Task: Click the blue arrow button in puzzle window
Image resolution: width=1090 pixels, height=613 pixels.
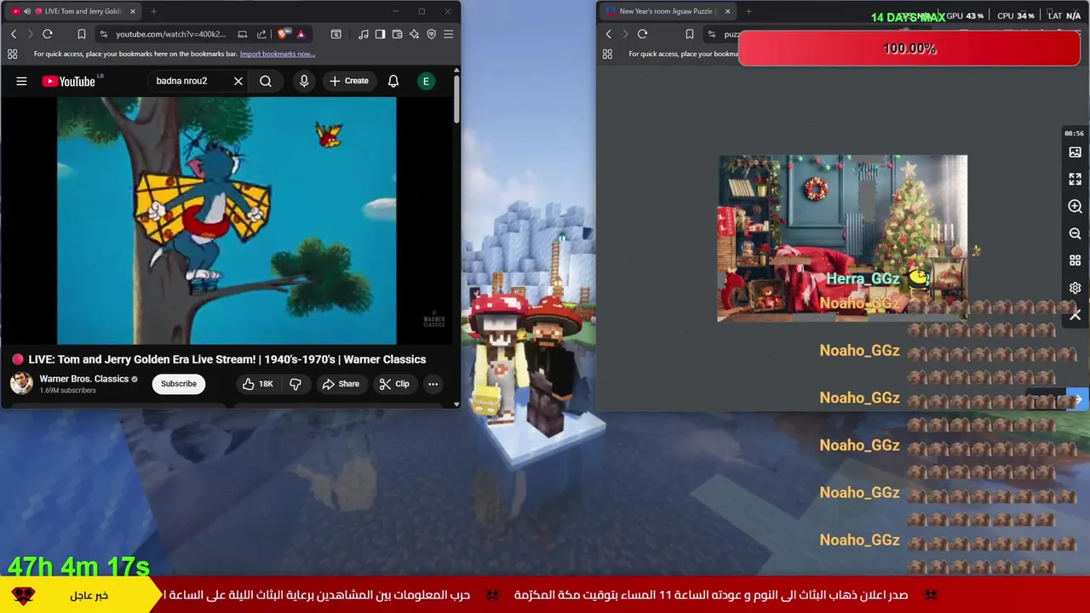Action: point(1078,399)
